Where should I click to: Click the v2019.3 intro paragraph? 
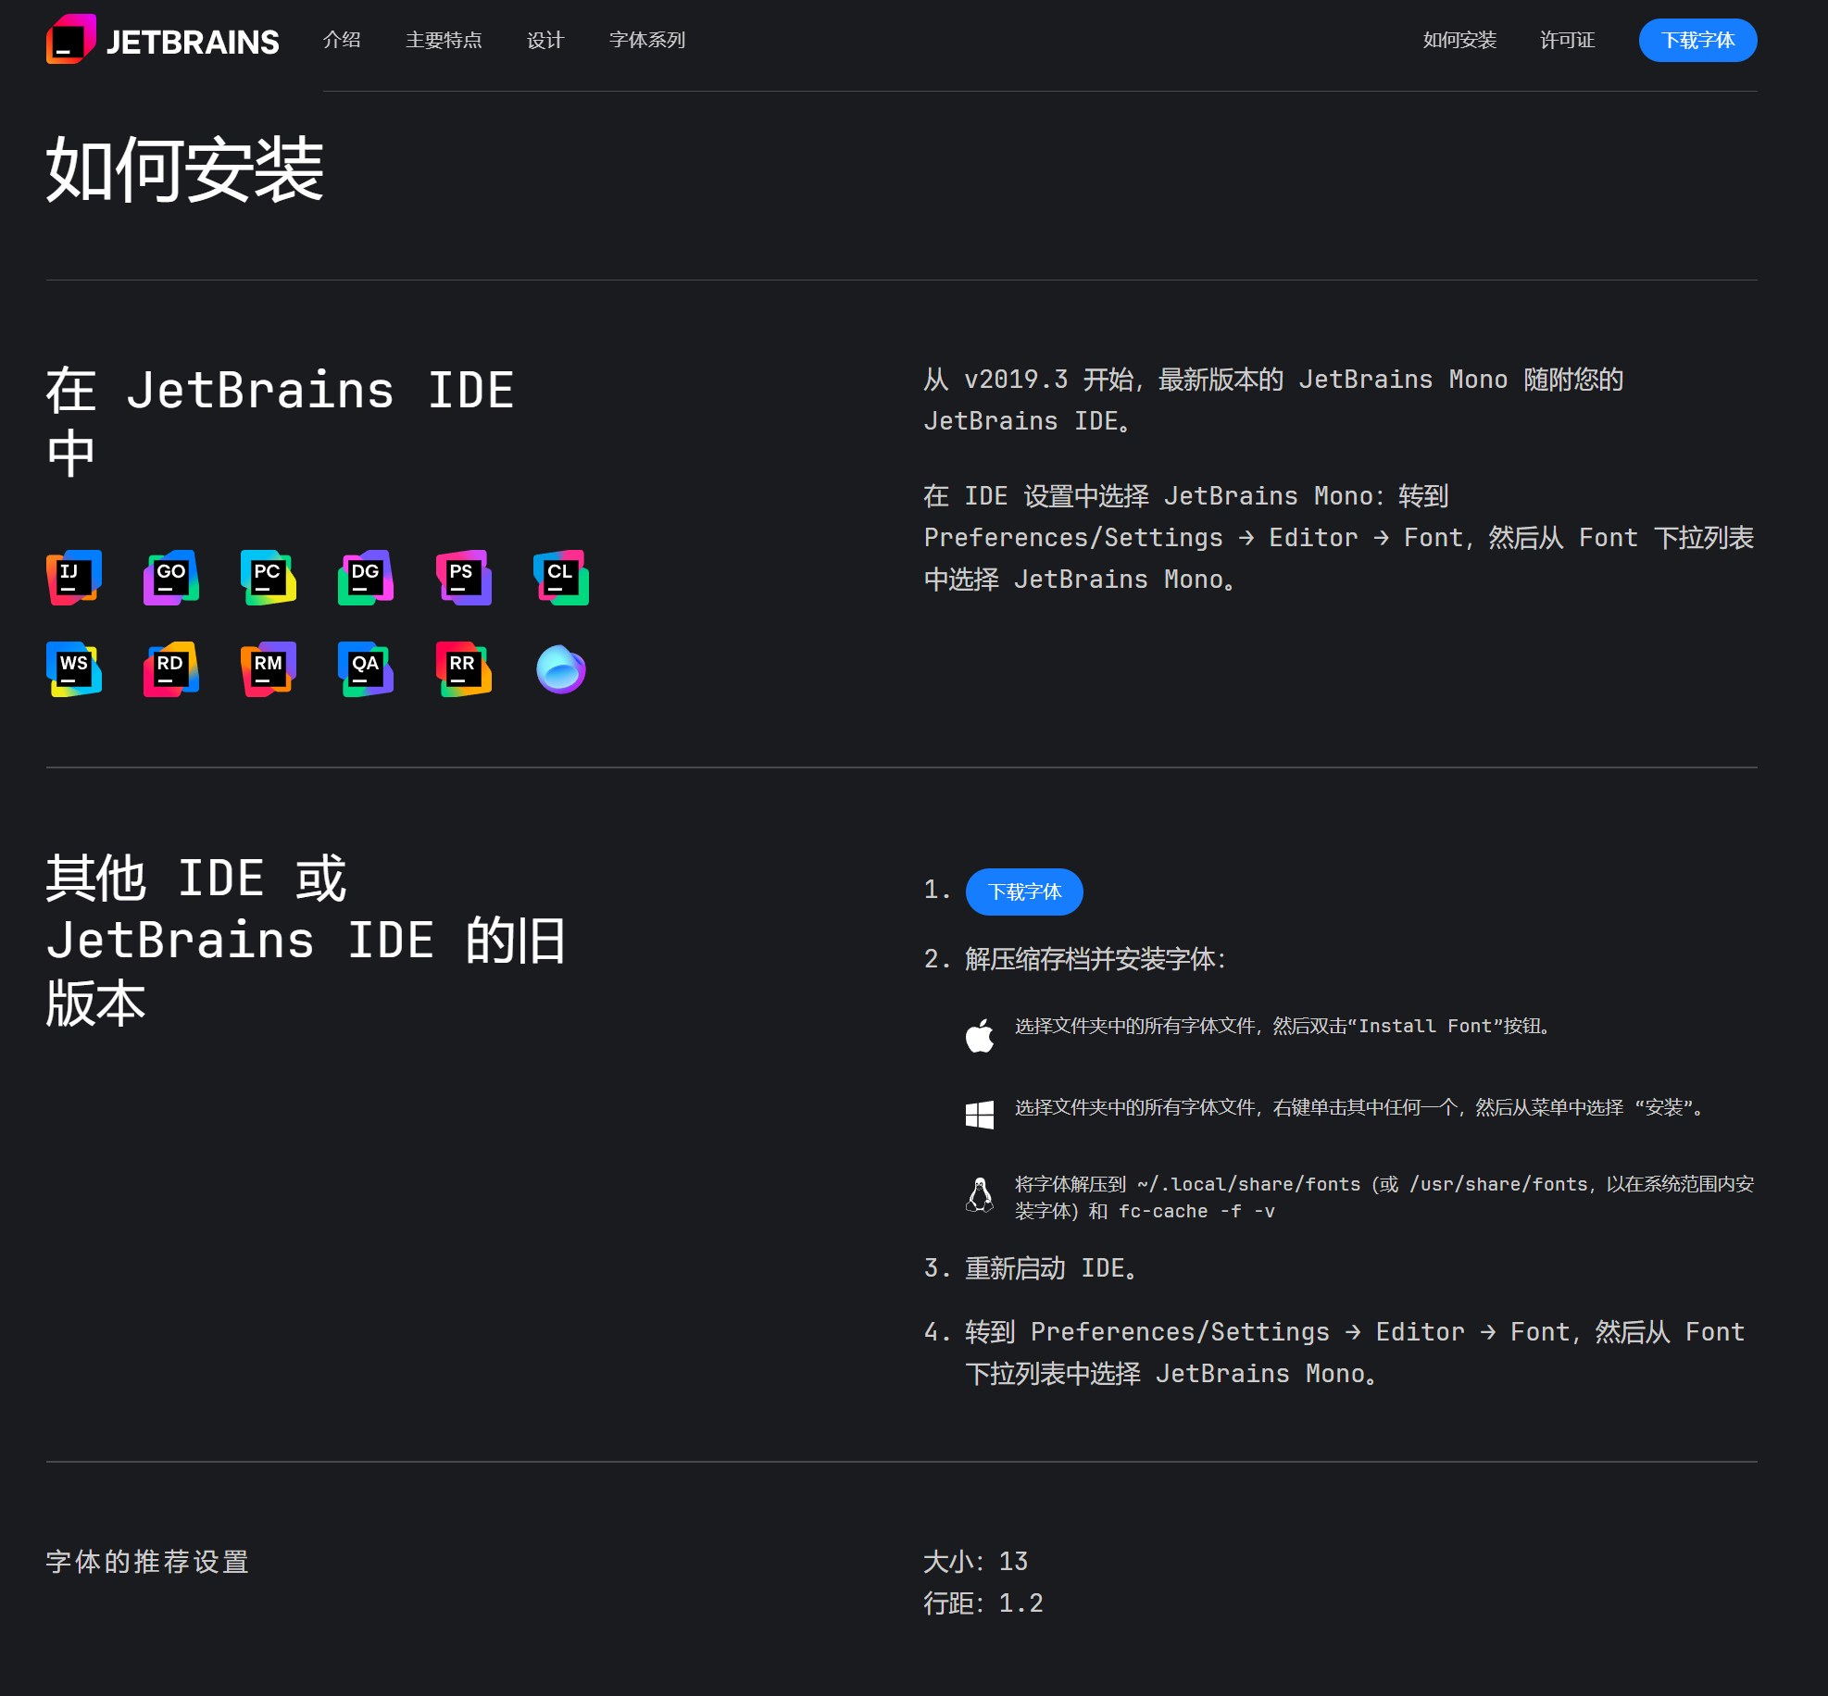click(x=1273, y=400)
